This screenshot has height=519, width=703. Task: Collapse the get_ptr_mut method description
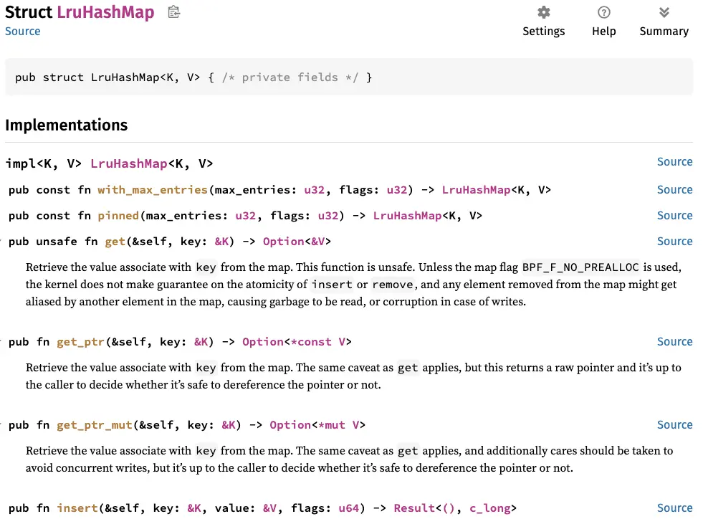click(x=2, y=425)
